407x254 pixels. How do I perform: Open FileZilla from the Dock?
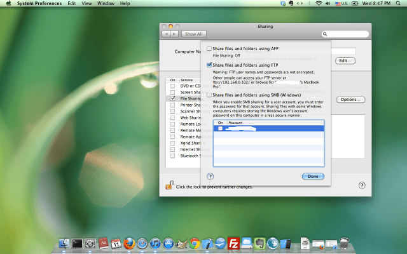[233, 243]
